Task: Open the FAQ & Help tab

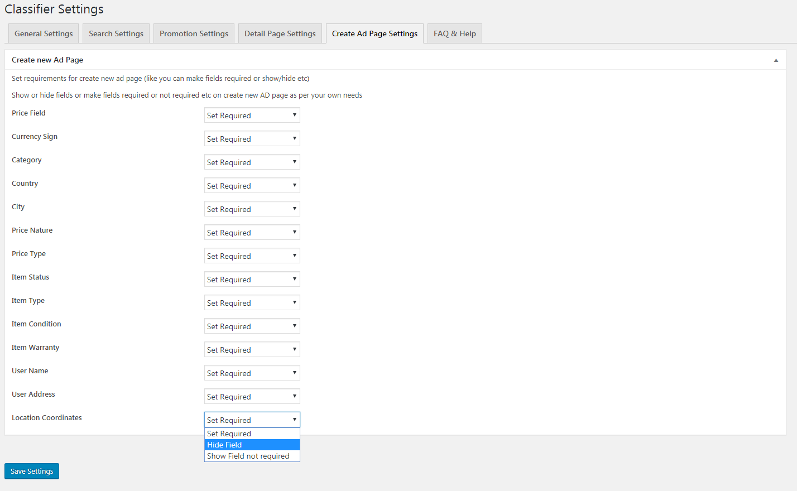Action: pyautogui.click(x=454, y=33)
